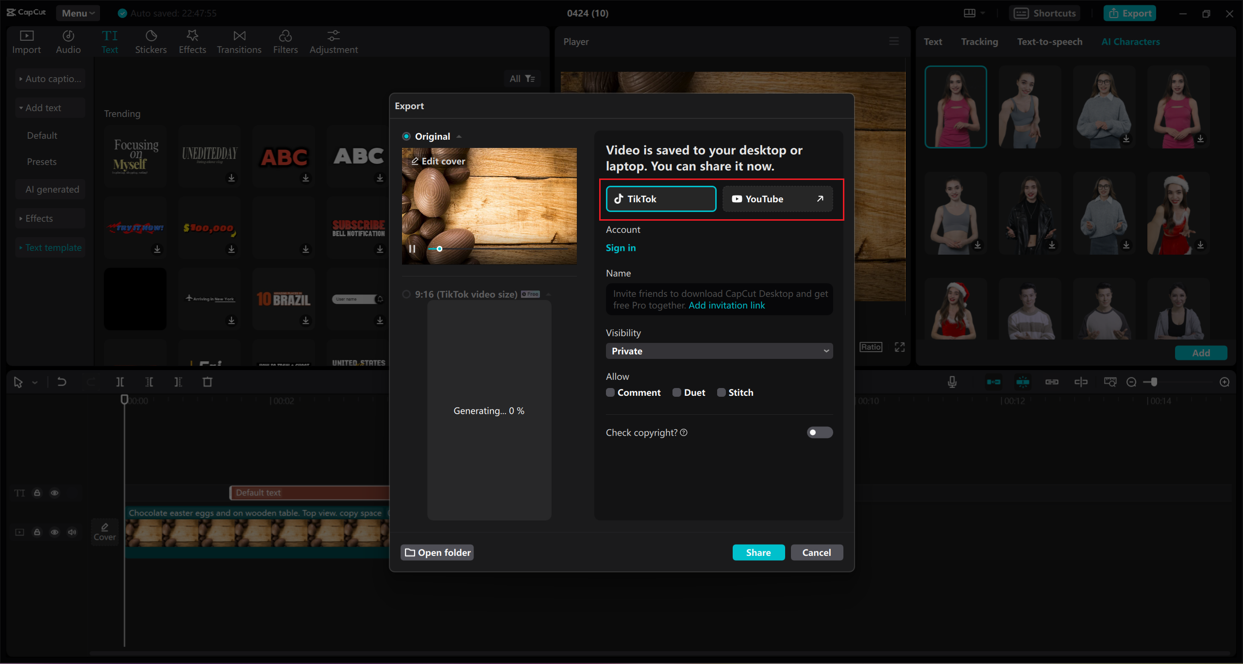Click the Text tool icon
This screenshot has width=1243, height=664.
(x=110, y=42)
